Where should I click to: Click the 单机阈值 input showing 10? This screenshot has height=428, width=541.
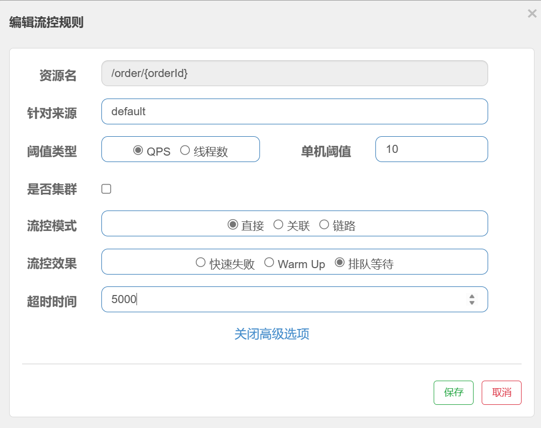432,149
